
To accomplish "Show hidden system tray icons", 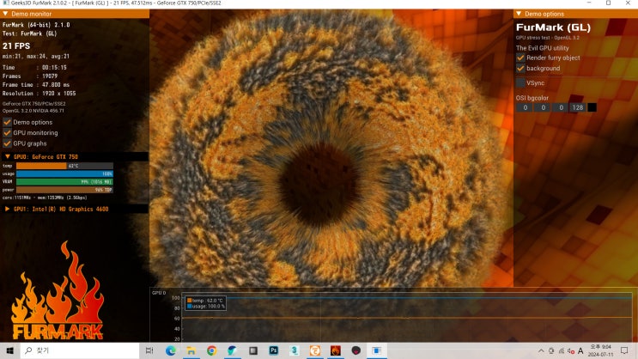I will tap(541, 350).
